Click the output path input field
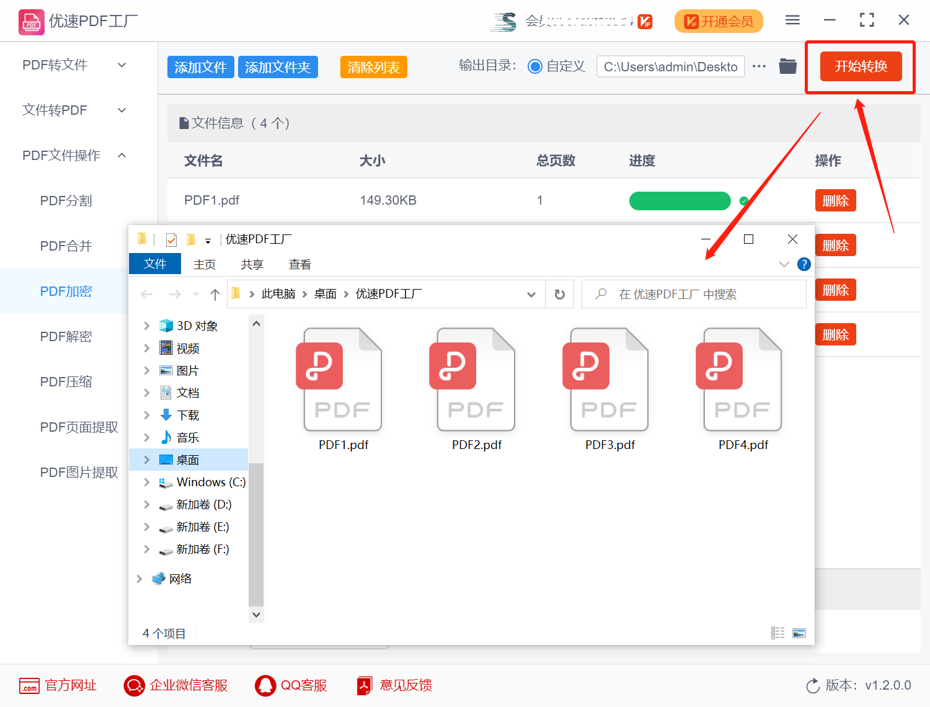The image size is (930, 707). pyautogui.click(x=671, y=66)
